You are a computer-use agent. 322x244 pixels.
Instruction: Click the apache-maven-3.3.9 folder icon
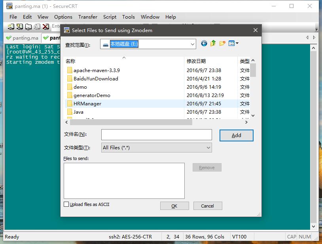coord(70,70)
